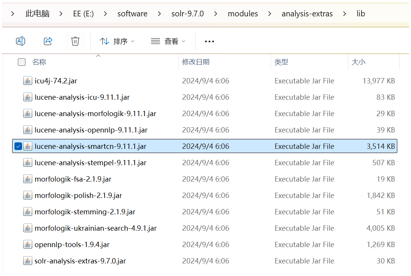Viewport: 411px width, 276px height.
Task: Click the Rename icon in toolbar
Action: click(x=21, y=41)
